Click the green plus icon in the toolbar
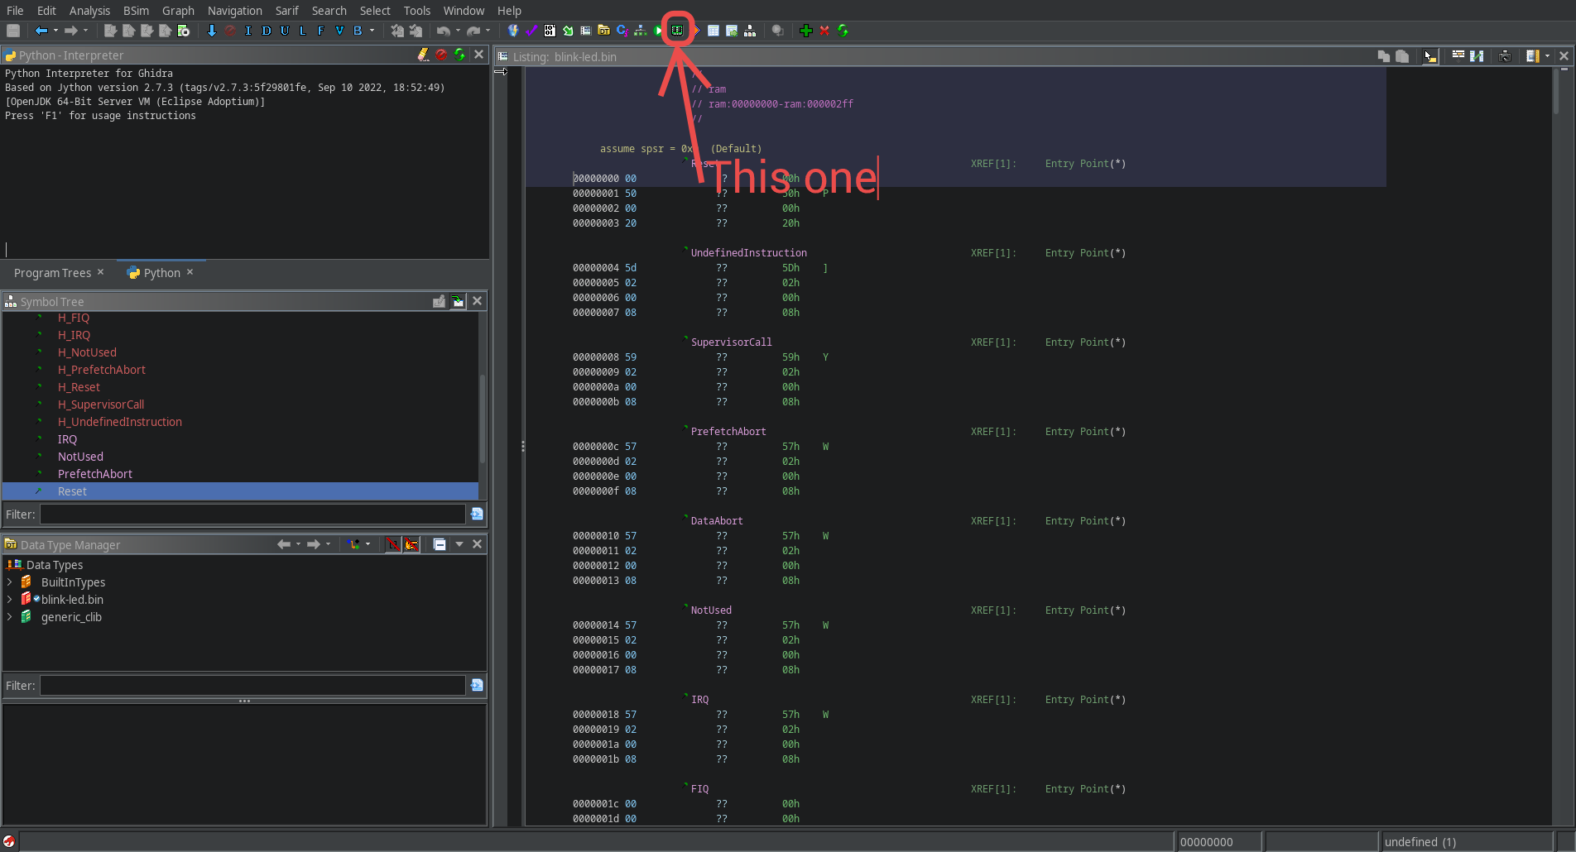Viewport: 1576px width, 852px height. 805,31
